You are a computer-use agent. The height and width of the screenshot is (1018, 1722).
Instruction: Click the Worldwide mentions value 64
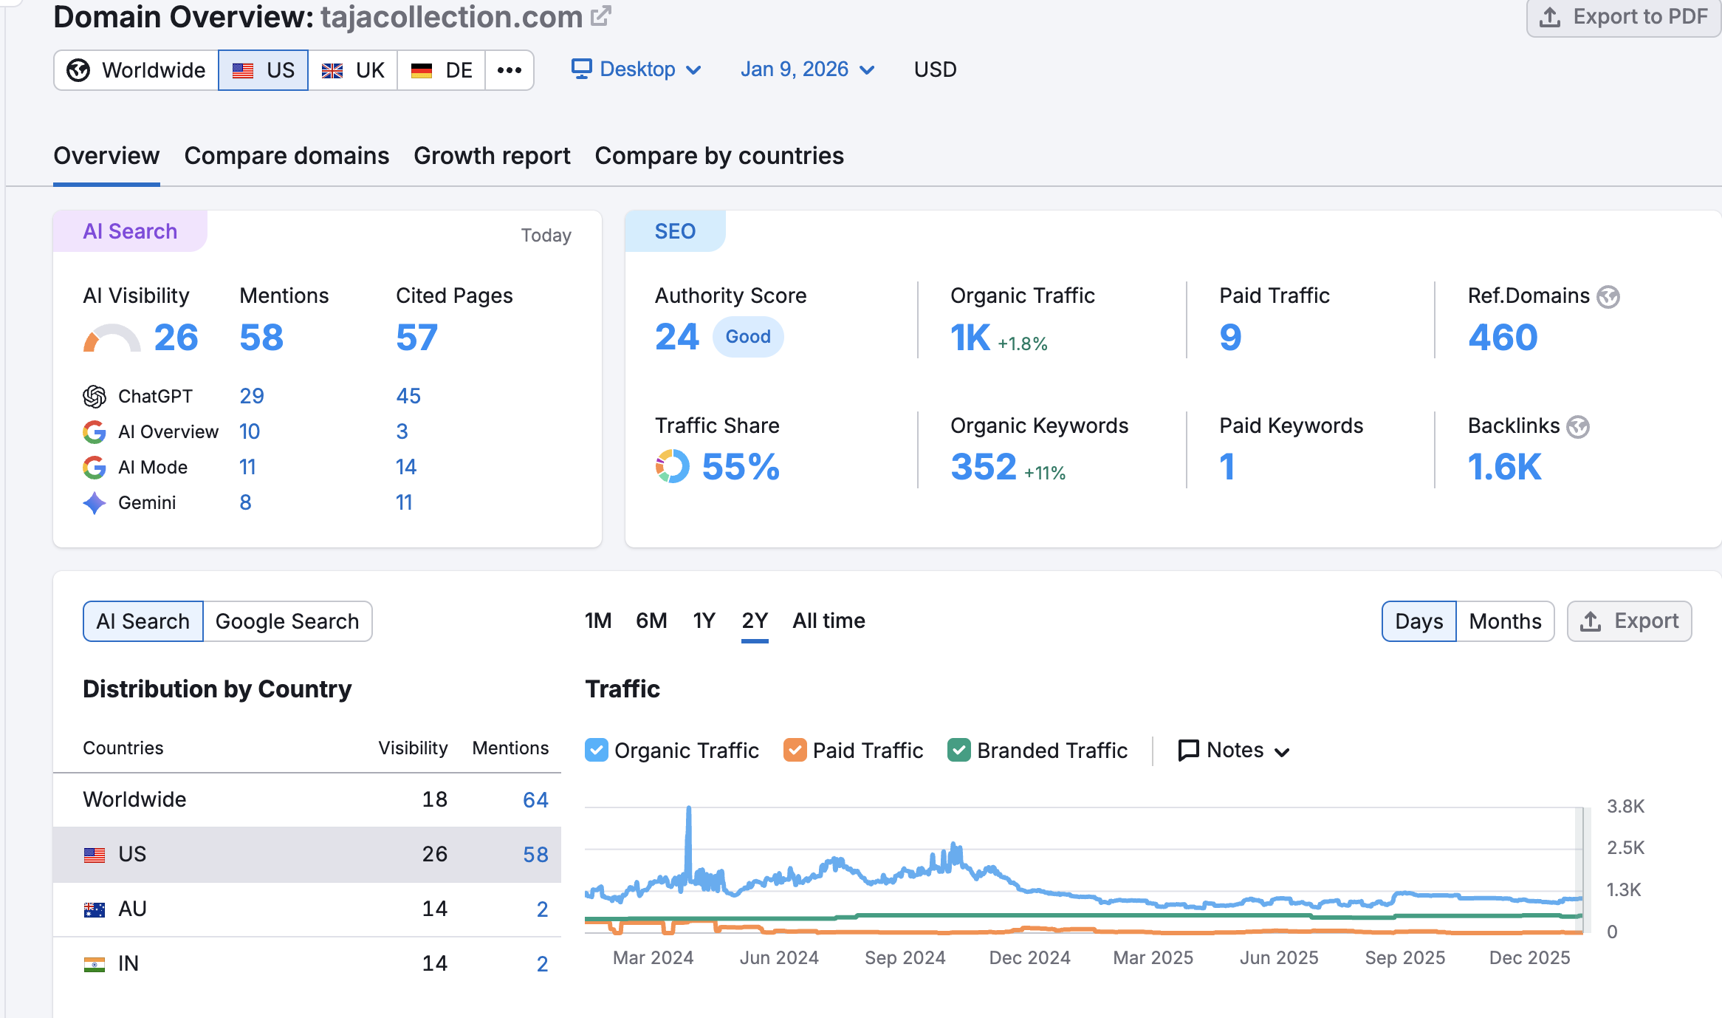[x=535, y=800]
